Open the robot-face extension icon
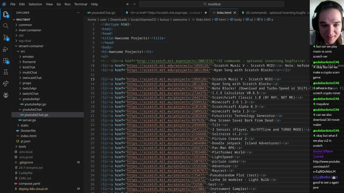 pyautogui.click(x=6, y=95)
